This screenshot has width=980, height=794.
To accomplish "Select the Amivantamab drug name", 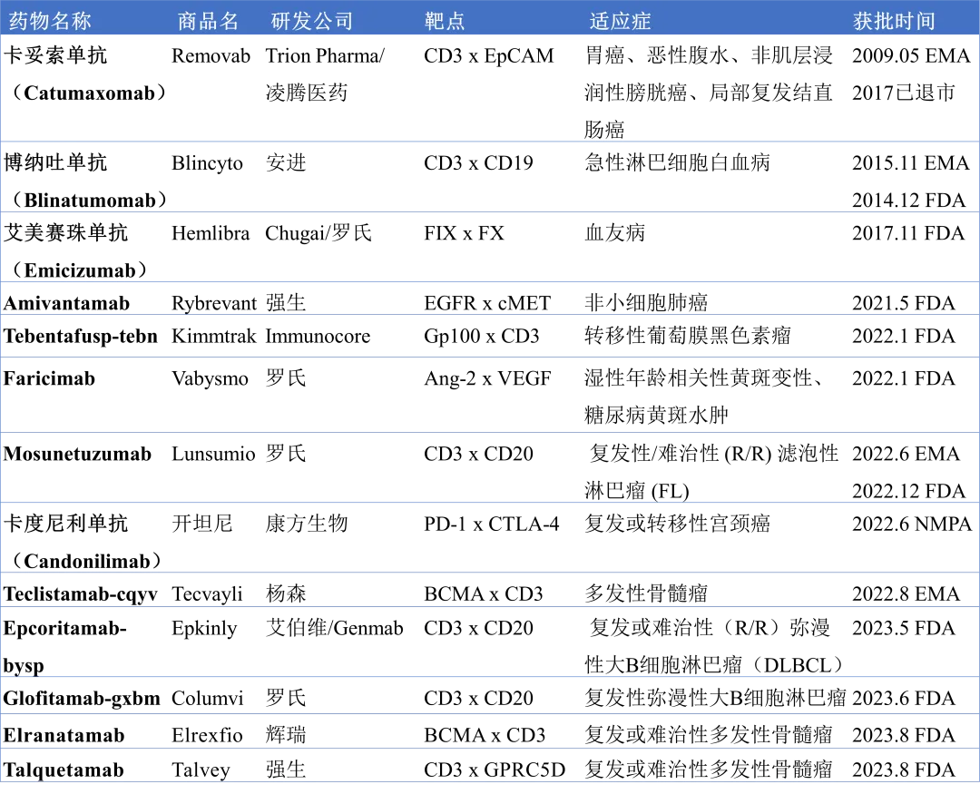I will 66,303.
